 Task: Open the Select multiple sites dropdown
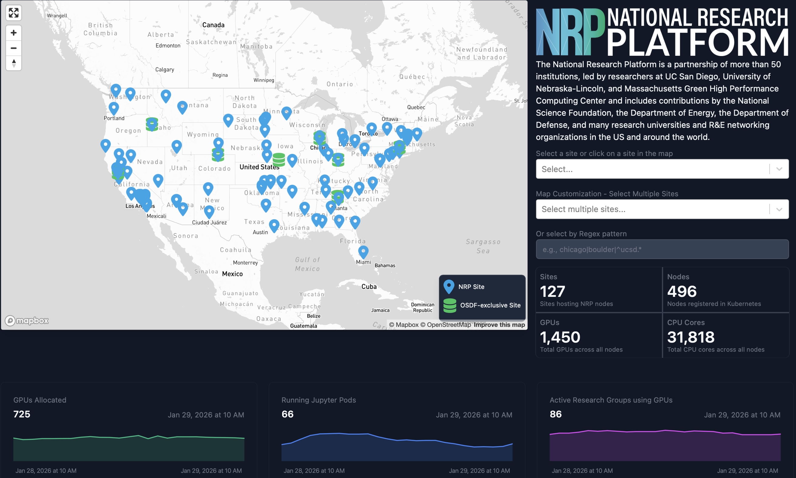(x=662, y=209)
